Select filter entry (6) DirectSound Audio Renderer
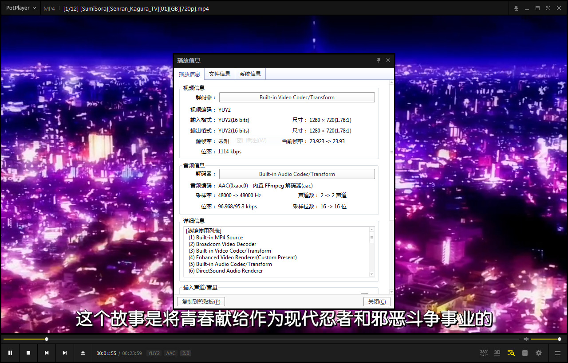The image size is (568, 363). (225, 271)
